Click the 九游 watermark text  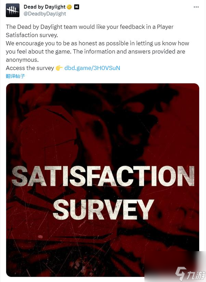pos(196,275)
